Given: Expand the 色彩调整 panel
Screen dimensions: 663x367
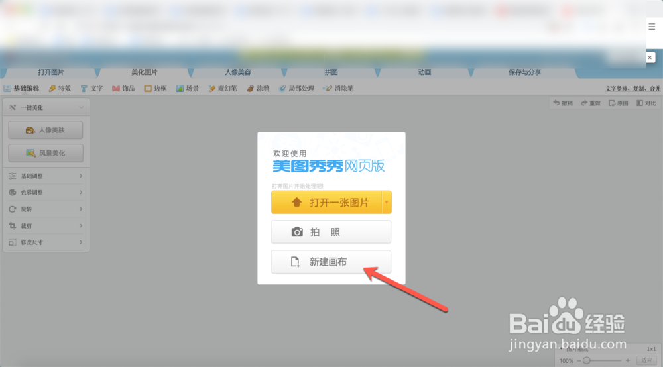Looking at the screenshot, I should click(x=46, y=193).
